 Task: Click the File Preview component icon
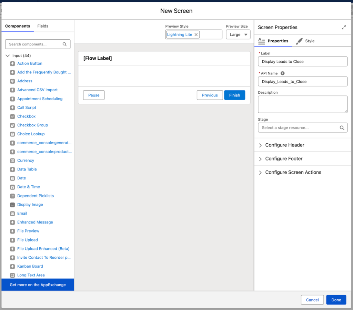click(12, 231)
